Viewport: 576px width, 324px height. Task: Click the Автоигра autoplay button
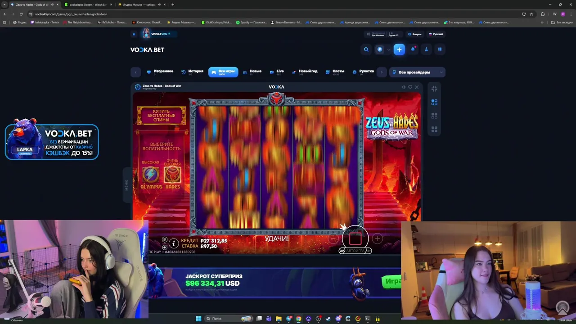tap(355, 251)
